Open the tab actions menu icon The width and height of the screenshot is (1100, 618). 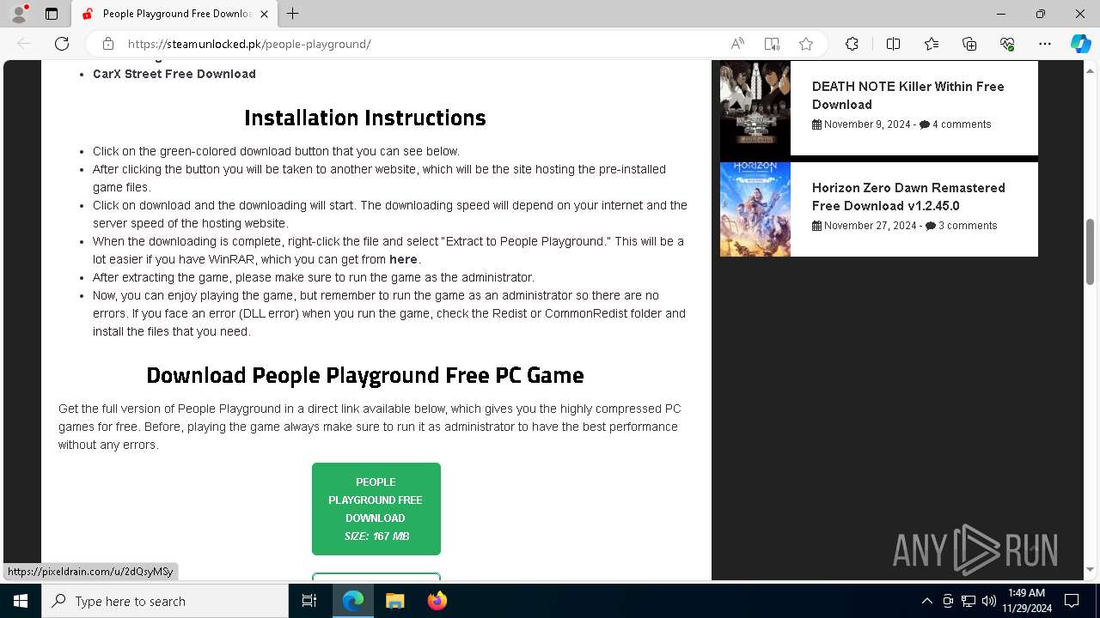pos(52,14)
